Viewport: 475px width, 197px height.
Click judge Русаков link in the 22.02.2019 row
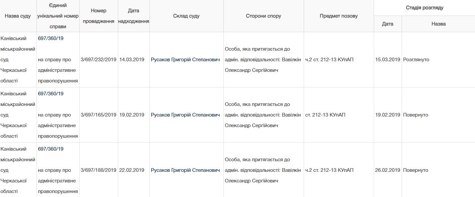185,170
